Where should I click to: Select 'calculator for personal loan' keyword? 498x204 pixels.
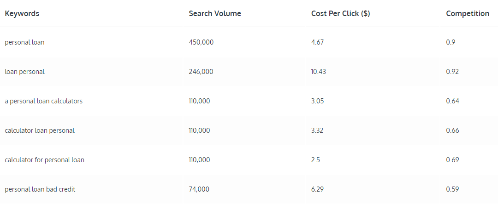44,160
